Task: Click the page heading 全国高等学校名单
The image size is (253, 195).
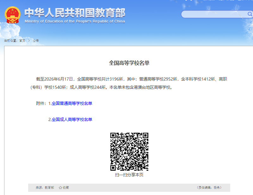Action: click(x=129, y=63)
